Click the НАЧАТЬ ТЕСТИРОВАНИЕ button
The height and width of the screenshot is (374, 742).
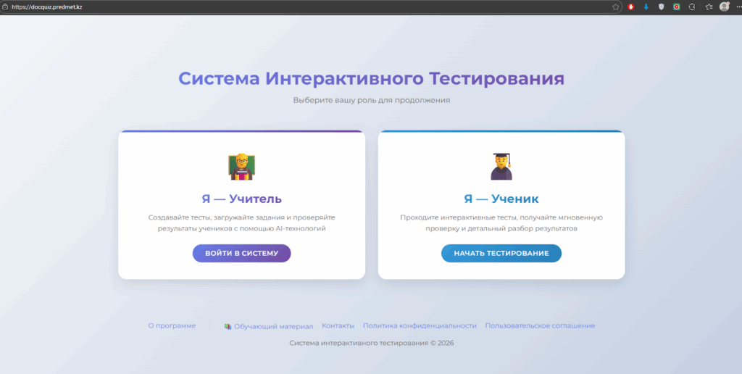point(501,253)
